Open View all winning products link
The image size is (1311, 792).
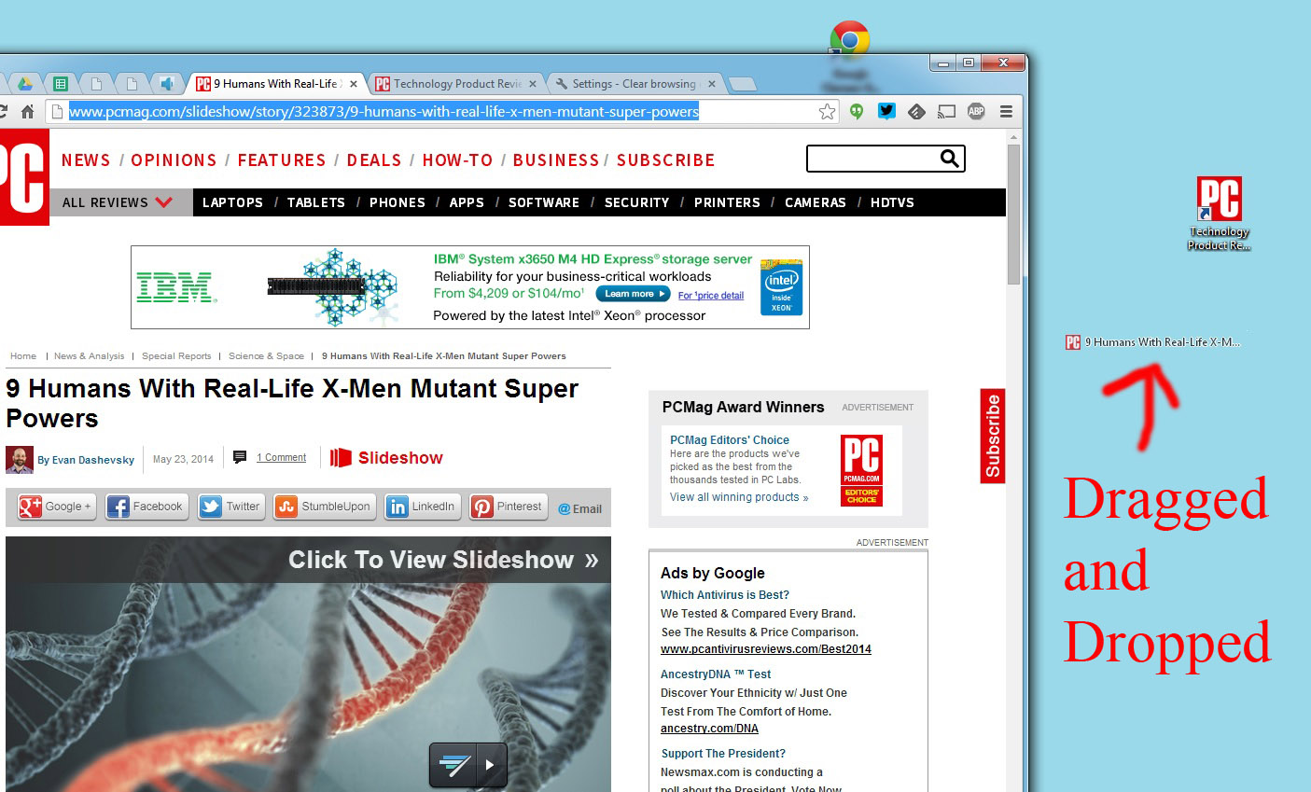click(739, 497)
